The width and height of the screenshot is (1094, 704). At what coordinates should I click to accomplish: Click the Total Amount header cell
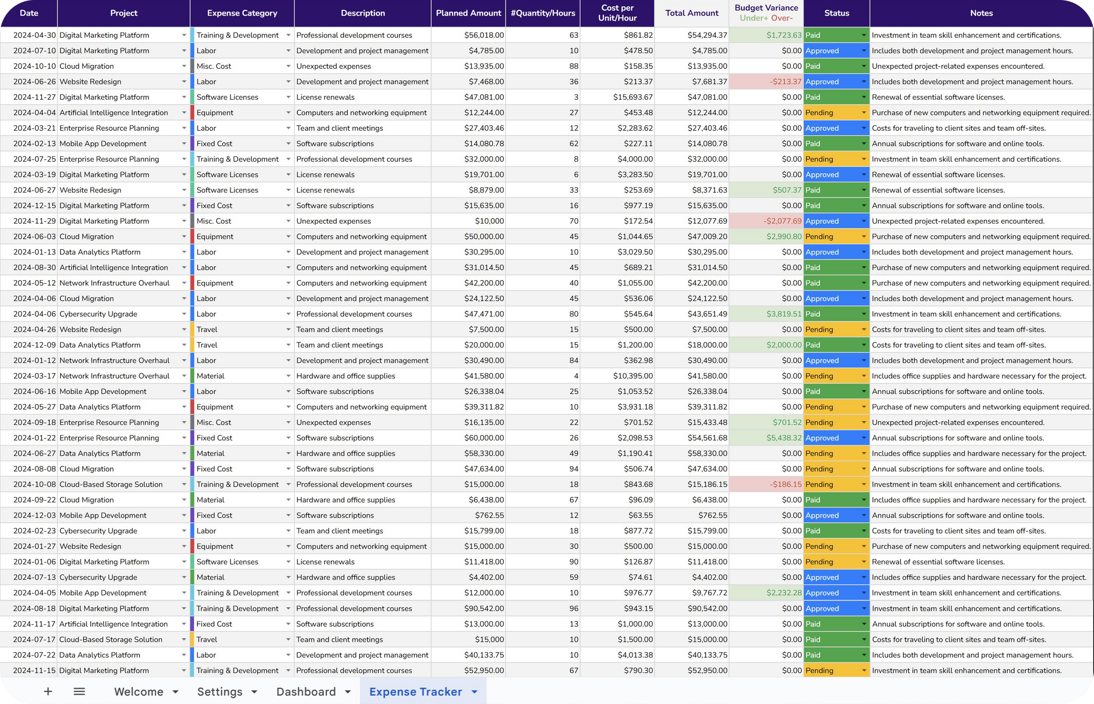click(x=691, y=13)
